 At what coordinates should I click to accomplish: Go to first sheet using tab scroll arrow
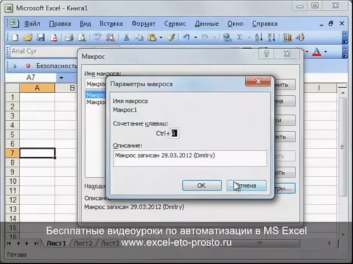[x=9, y=243]
